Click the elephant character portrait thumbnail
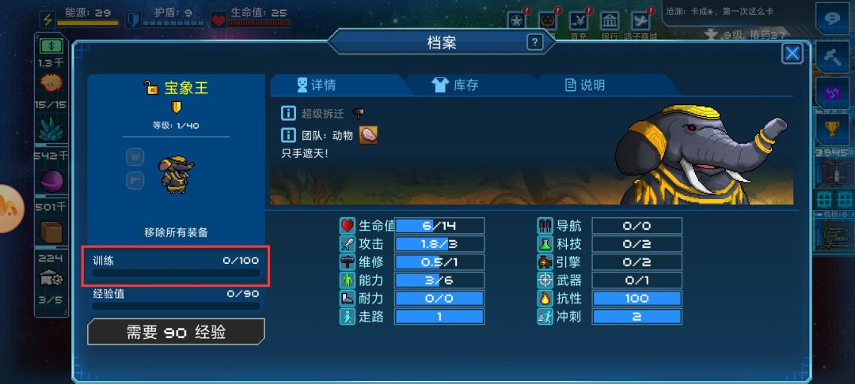855x384 pixels. (x=177, y=174)
